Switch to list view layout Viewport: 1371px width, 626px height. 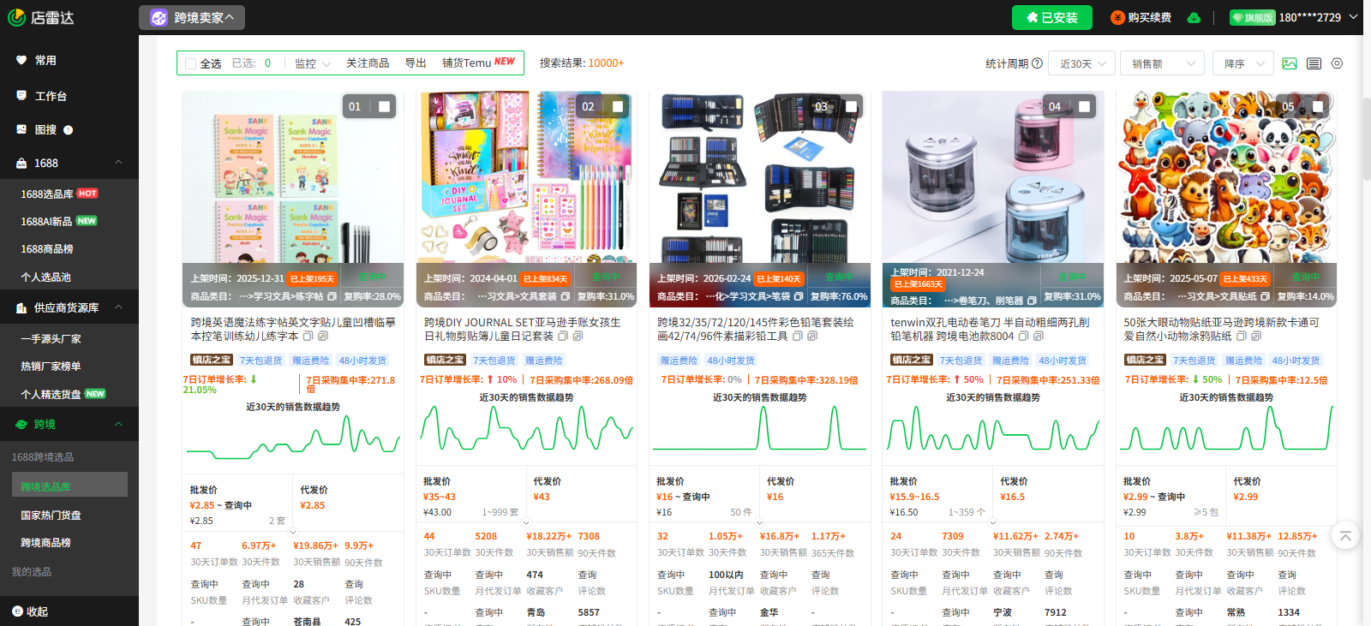(1314, 63)
